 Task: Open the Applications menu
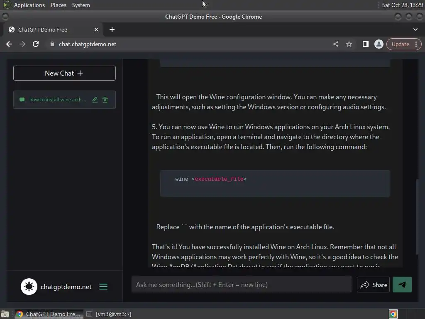pos(29,5)
